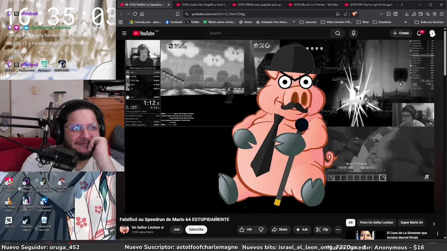Viewport: 447px width, 251px height.
Task: Open El Caso de la Streamer thumbnail
Action: (x=365, y=235)
